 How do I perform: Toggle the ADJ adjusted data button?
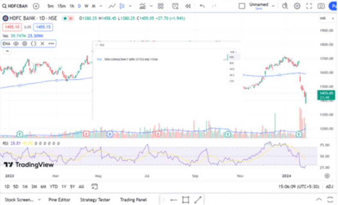329,187
